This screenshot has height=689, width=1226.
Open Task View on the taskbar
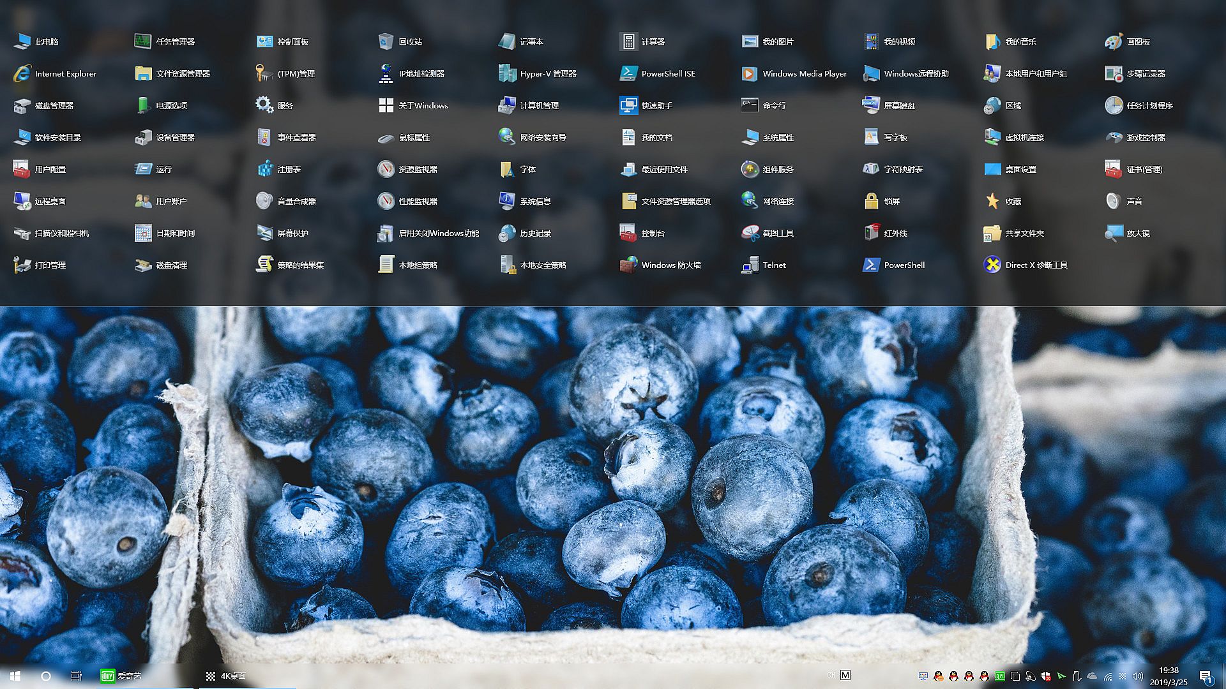[x=76, y=676]
